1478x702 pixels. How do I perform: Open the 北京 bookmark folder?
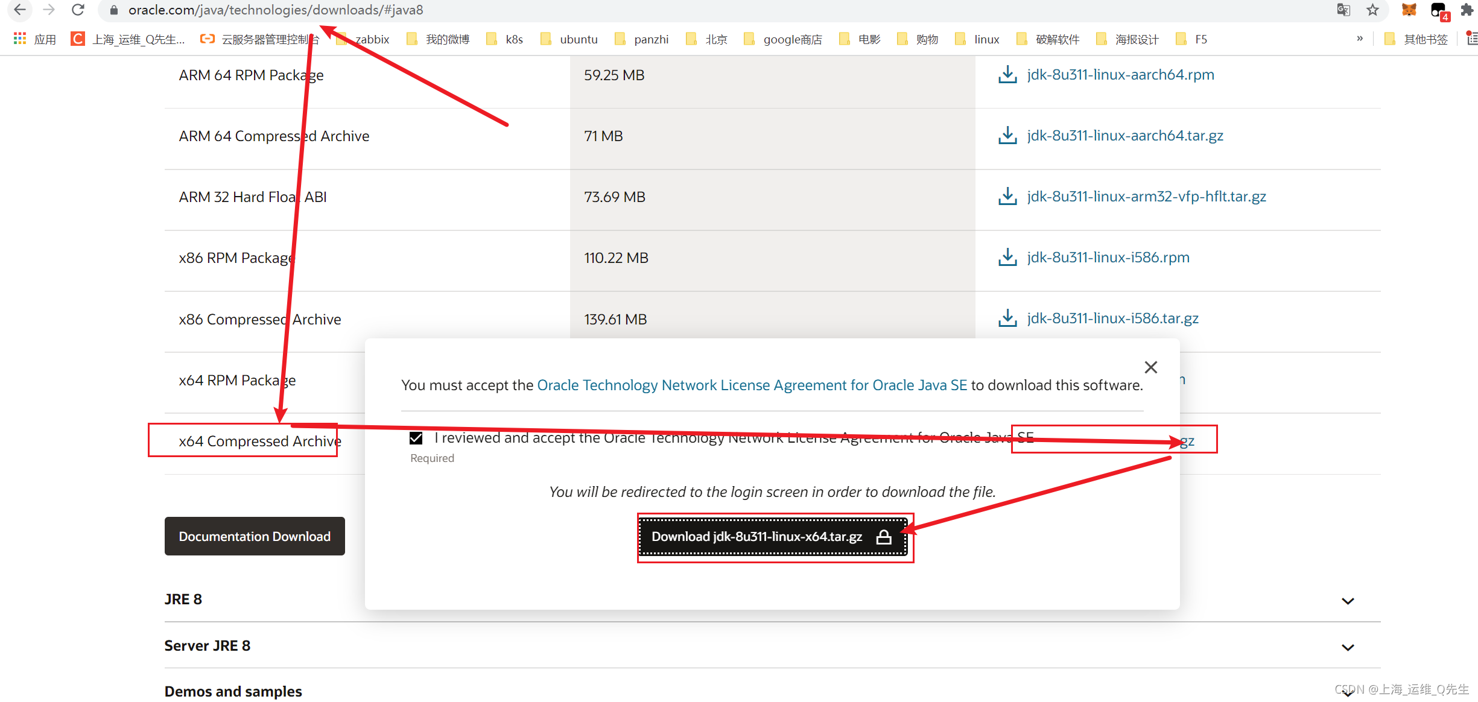707,39
